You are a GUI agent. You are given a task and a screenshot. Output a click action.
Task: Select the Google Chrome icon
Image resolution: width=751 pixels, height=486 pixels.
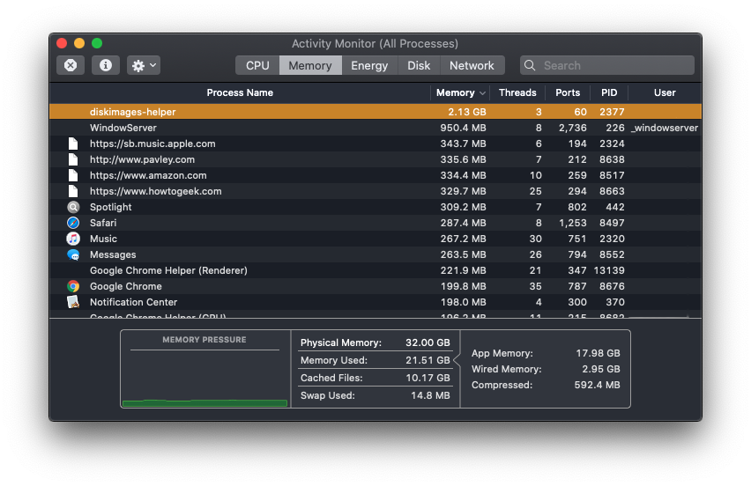73,286
